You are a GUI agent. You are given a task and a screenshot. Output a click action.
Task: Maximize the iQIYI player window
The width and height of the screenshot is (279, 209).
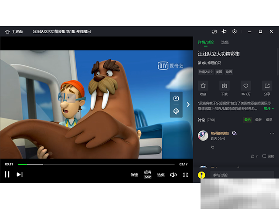(x=260, y=31)
